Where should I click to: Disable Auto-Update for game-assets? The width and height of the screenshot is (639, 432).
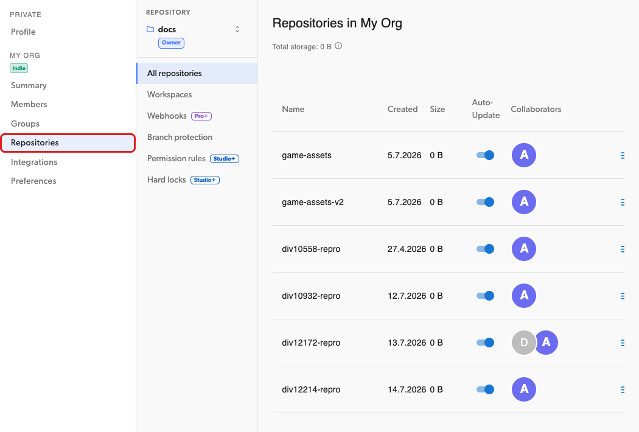[x=485, y=155]
